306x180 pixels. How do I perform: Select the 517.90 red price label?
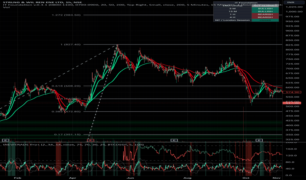292,103
